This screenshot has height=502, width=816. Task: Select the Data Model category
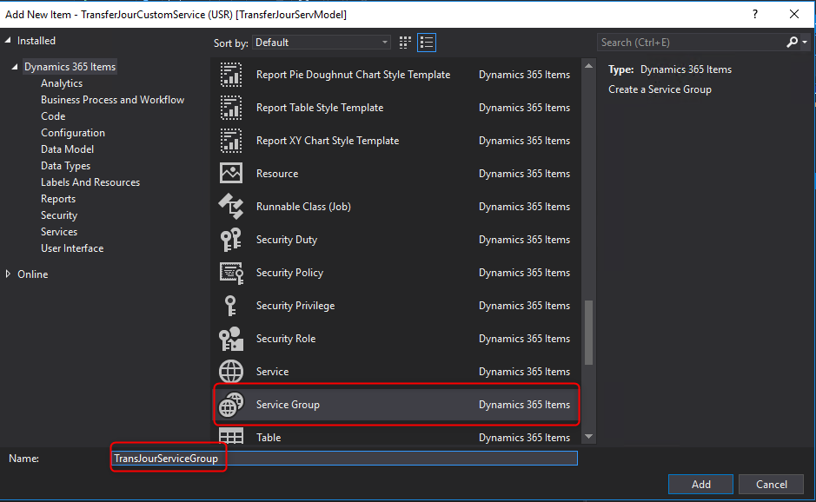[x=67, y=149]
